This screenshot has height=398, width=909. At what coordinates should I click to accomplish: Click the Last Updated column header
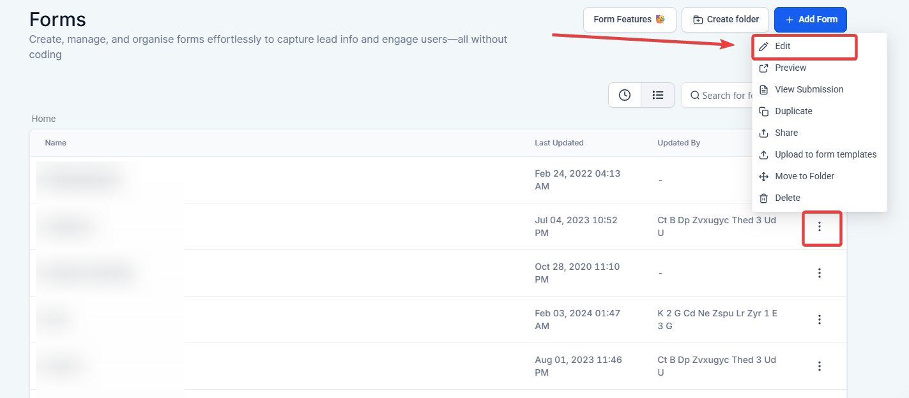(x=559, y=143)
